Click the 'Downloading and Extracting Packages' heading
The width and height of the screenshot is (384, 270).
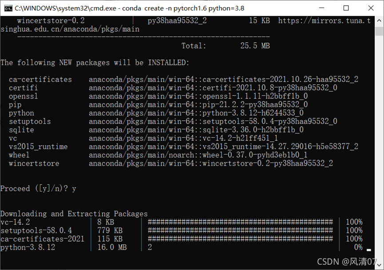click(74, 214)
